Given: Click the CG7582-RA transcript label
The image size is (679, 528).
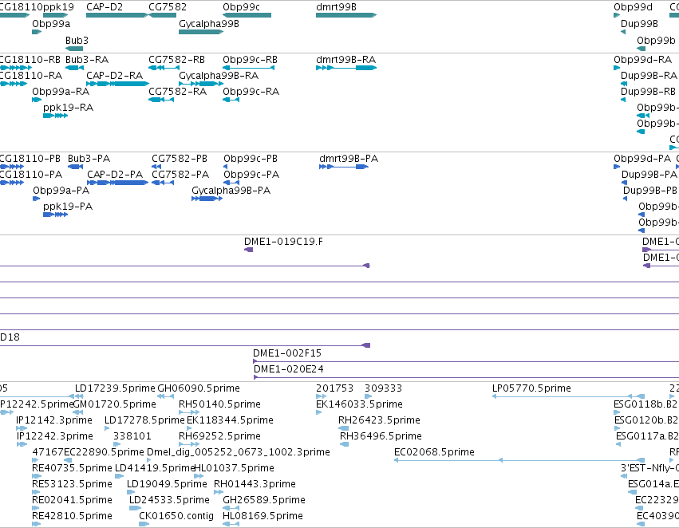Looking at the screenshot, I should [178, 92].
